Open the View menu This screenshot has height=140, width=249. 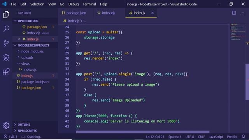tap(52, 4)
